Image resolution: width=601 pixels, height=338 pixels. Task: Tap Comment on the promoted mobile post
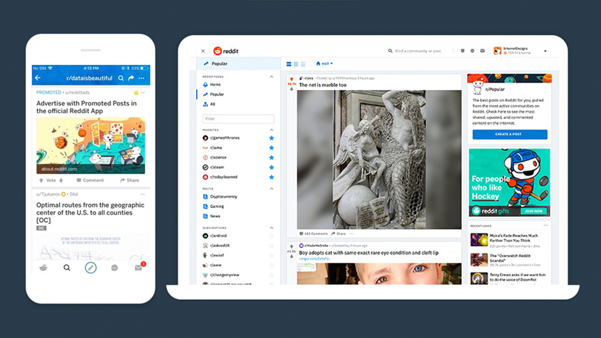click(90, 180)
